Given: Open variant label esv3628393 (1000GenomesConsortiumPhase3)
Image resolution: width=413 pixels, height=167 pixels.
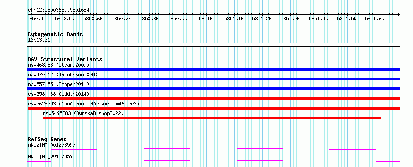Looking at the screenshot, I should pos(84,104).
